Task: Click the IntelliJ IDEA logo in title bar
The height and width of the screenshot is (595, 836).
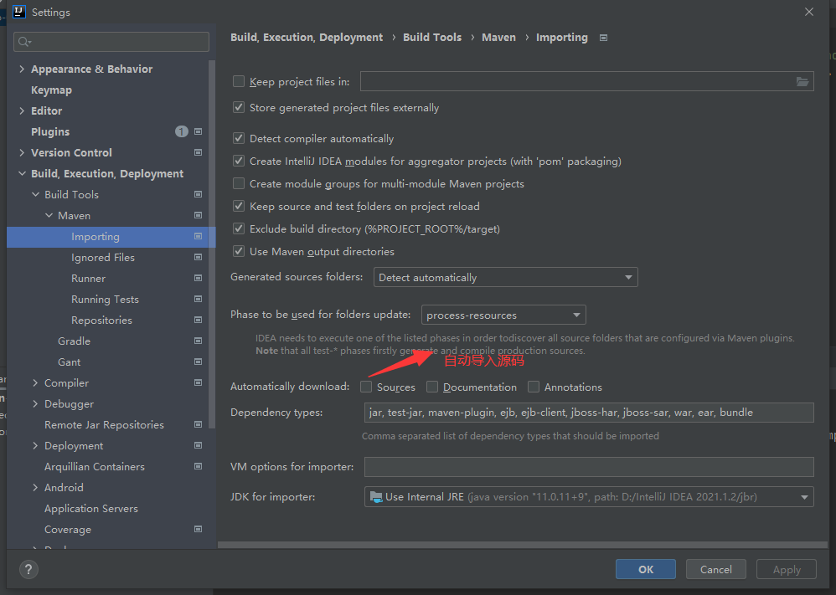Action: [19, 11]
